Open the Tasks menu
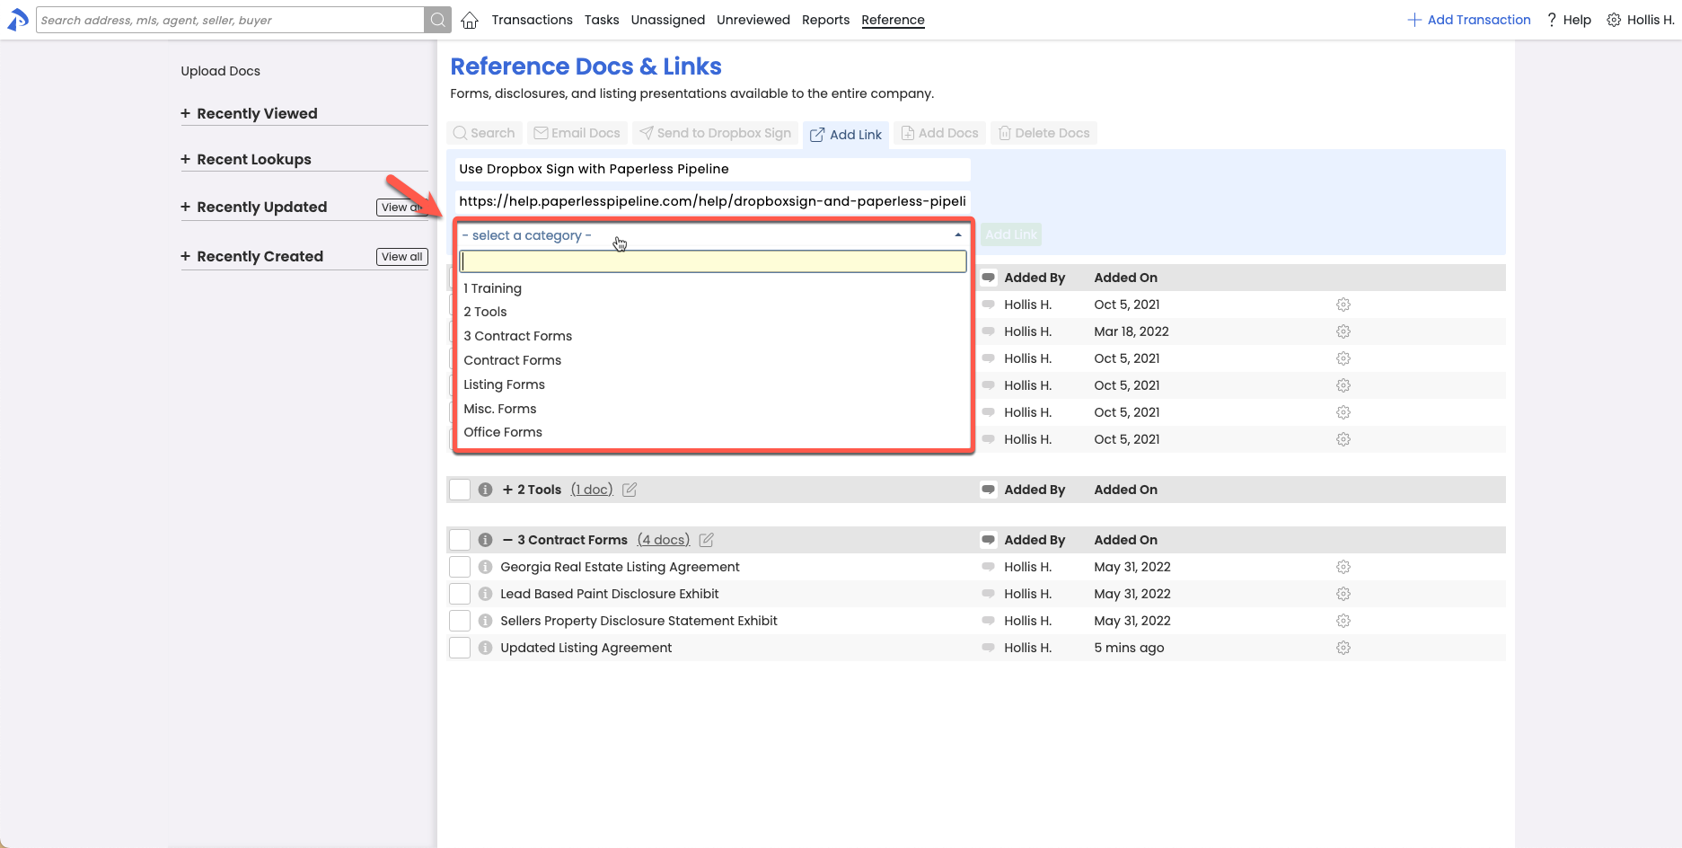The image size is (1682, 848). click(x=602, y=20)
